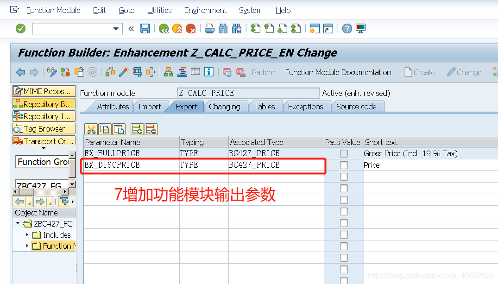Click the Insert Row icon

pyautogui.click(x=137, y=130)
